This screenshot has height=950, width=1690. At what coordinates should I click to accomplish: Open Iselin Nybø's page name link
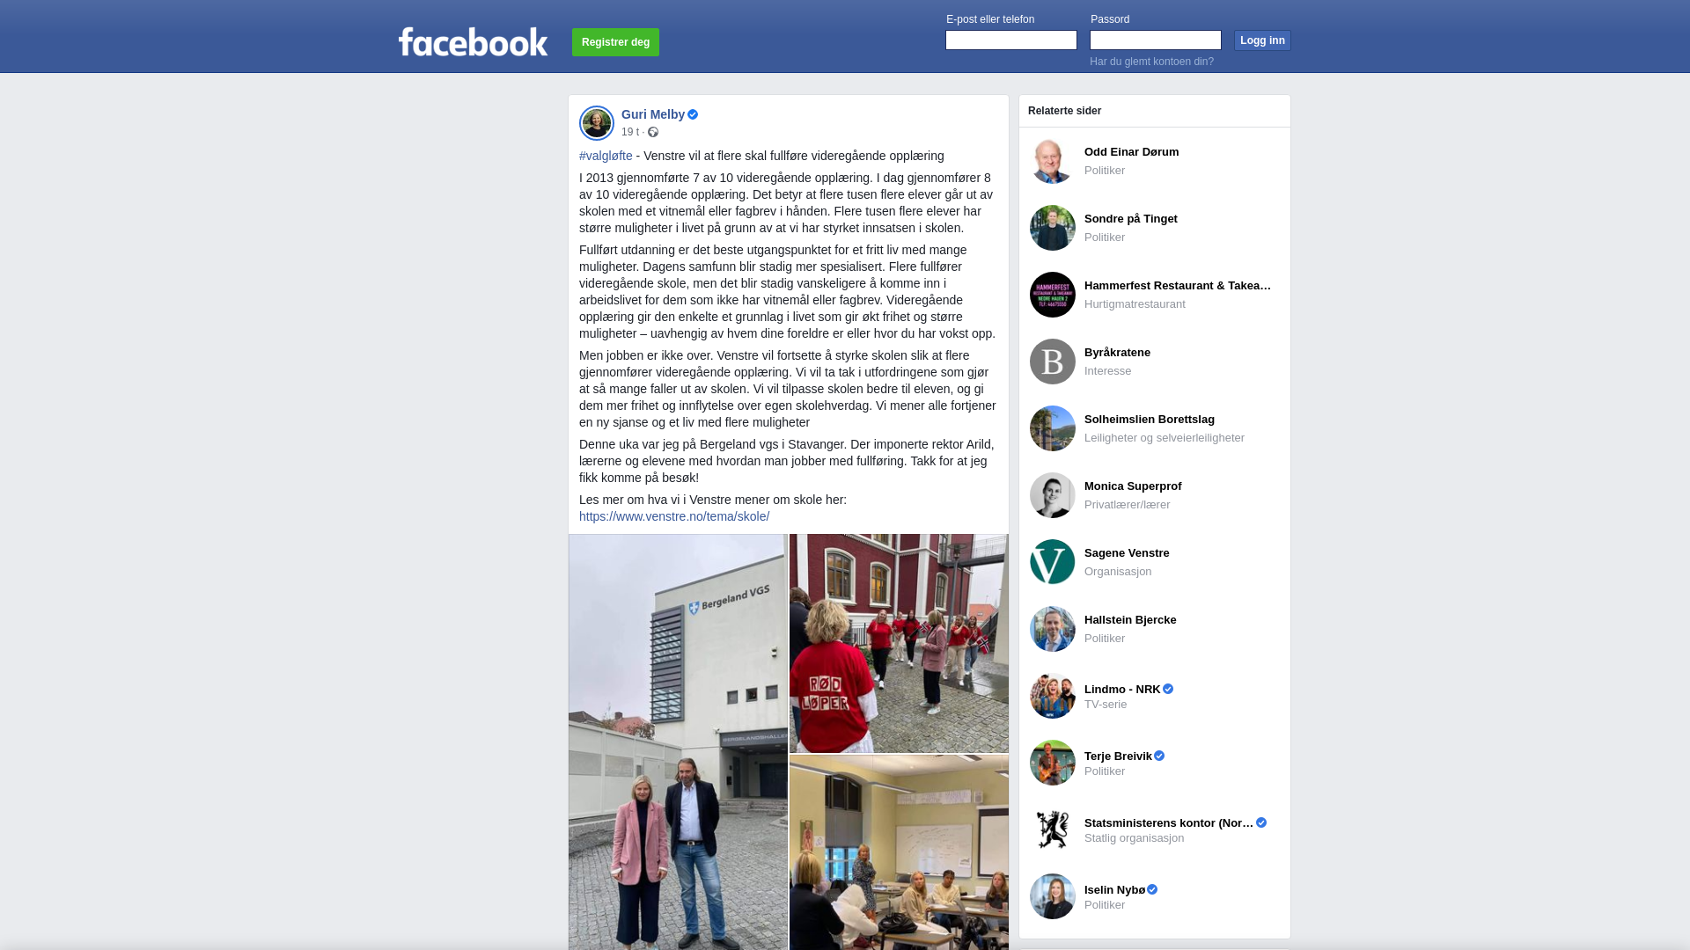[1114, 889]
